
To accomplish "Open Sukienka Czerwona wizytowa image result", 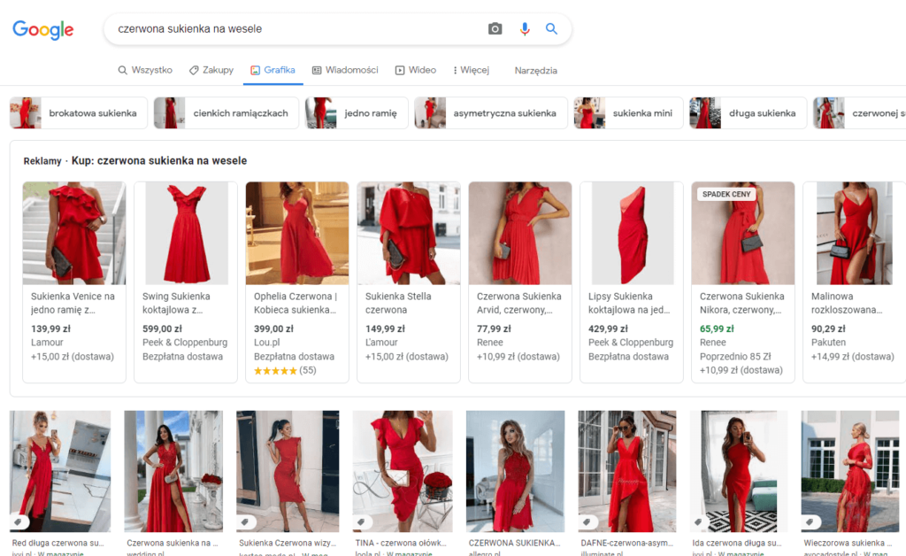I will (288, 471).
